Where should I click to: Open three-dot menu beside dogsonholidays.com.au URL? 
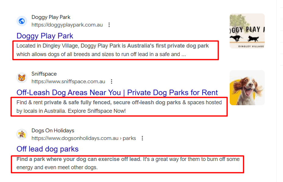142,138
